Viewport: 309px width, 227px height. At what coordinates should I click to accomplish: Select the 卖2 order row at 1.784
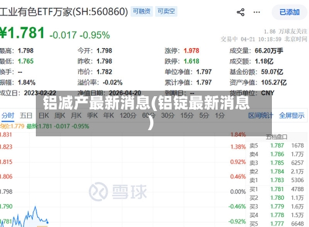(276, 171)
